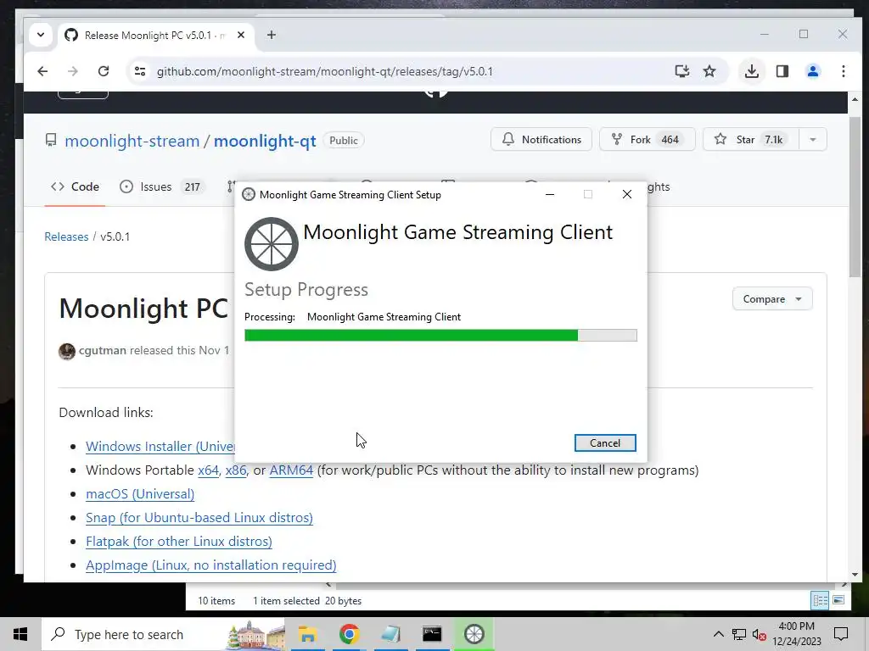Go forward in Chrome browser
Viewport: 869px width, 651px height.
click(x=73, y=71)
